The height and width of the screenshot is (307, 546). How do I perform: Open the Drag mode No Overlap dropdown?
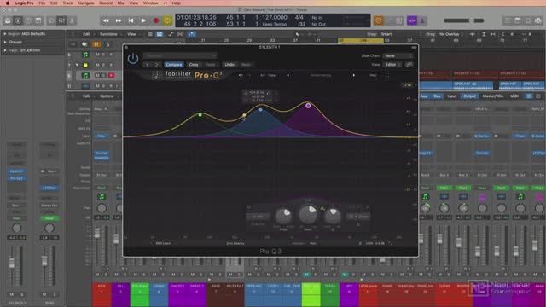tap(450, 34)
